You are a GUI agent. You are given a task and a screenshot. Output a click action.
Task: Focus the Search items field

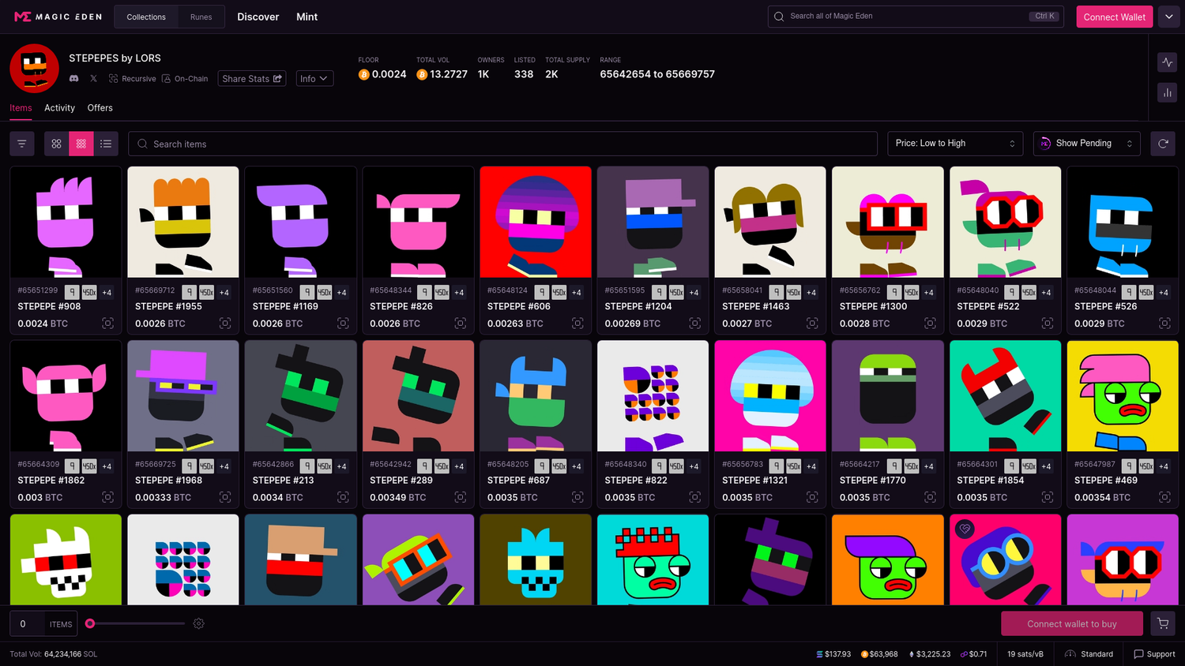point(502,144)
